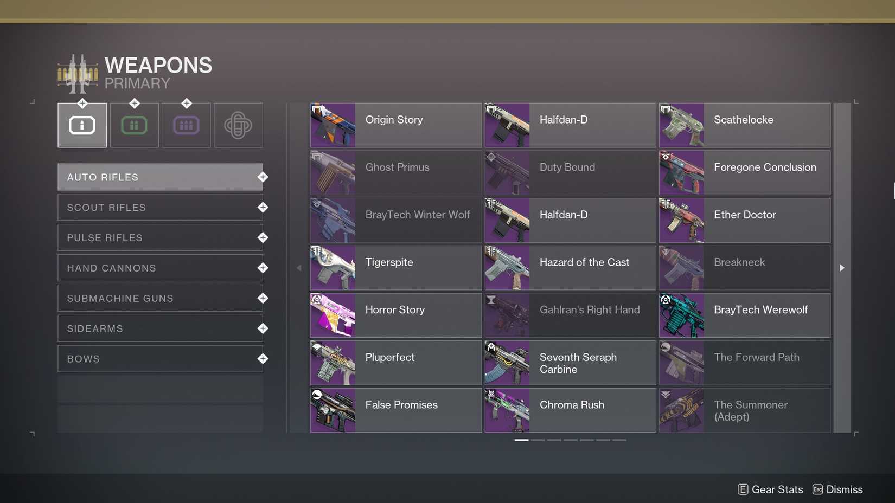Image resolution: width=895 pixels, height=503 pixels.
Task: Go to previous page with left arrow
Action: [299, 268]
